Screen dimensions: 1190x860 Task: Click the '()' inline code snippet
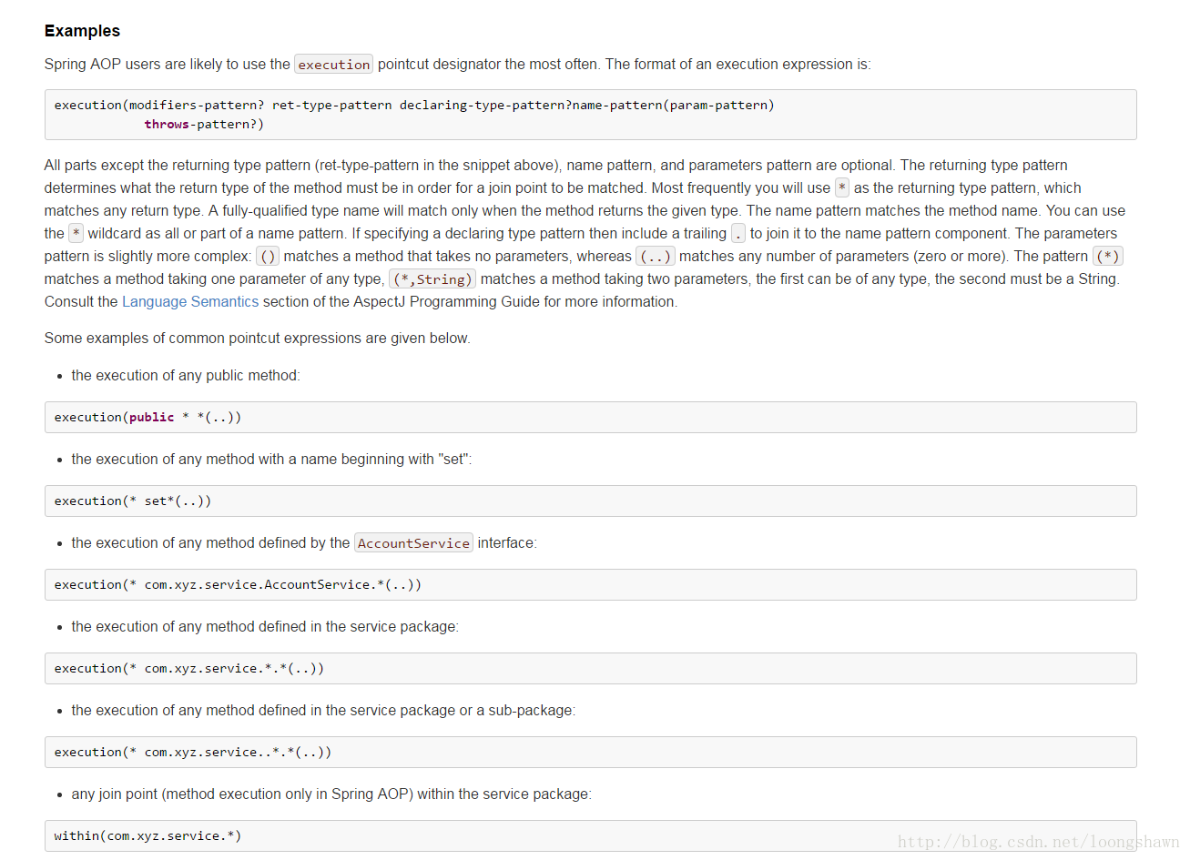268,257
